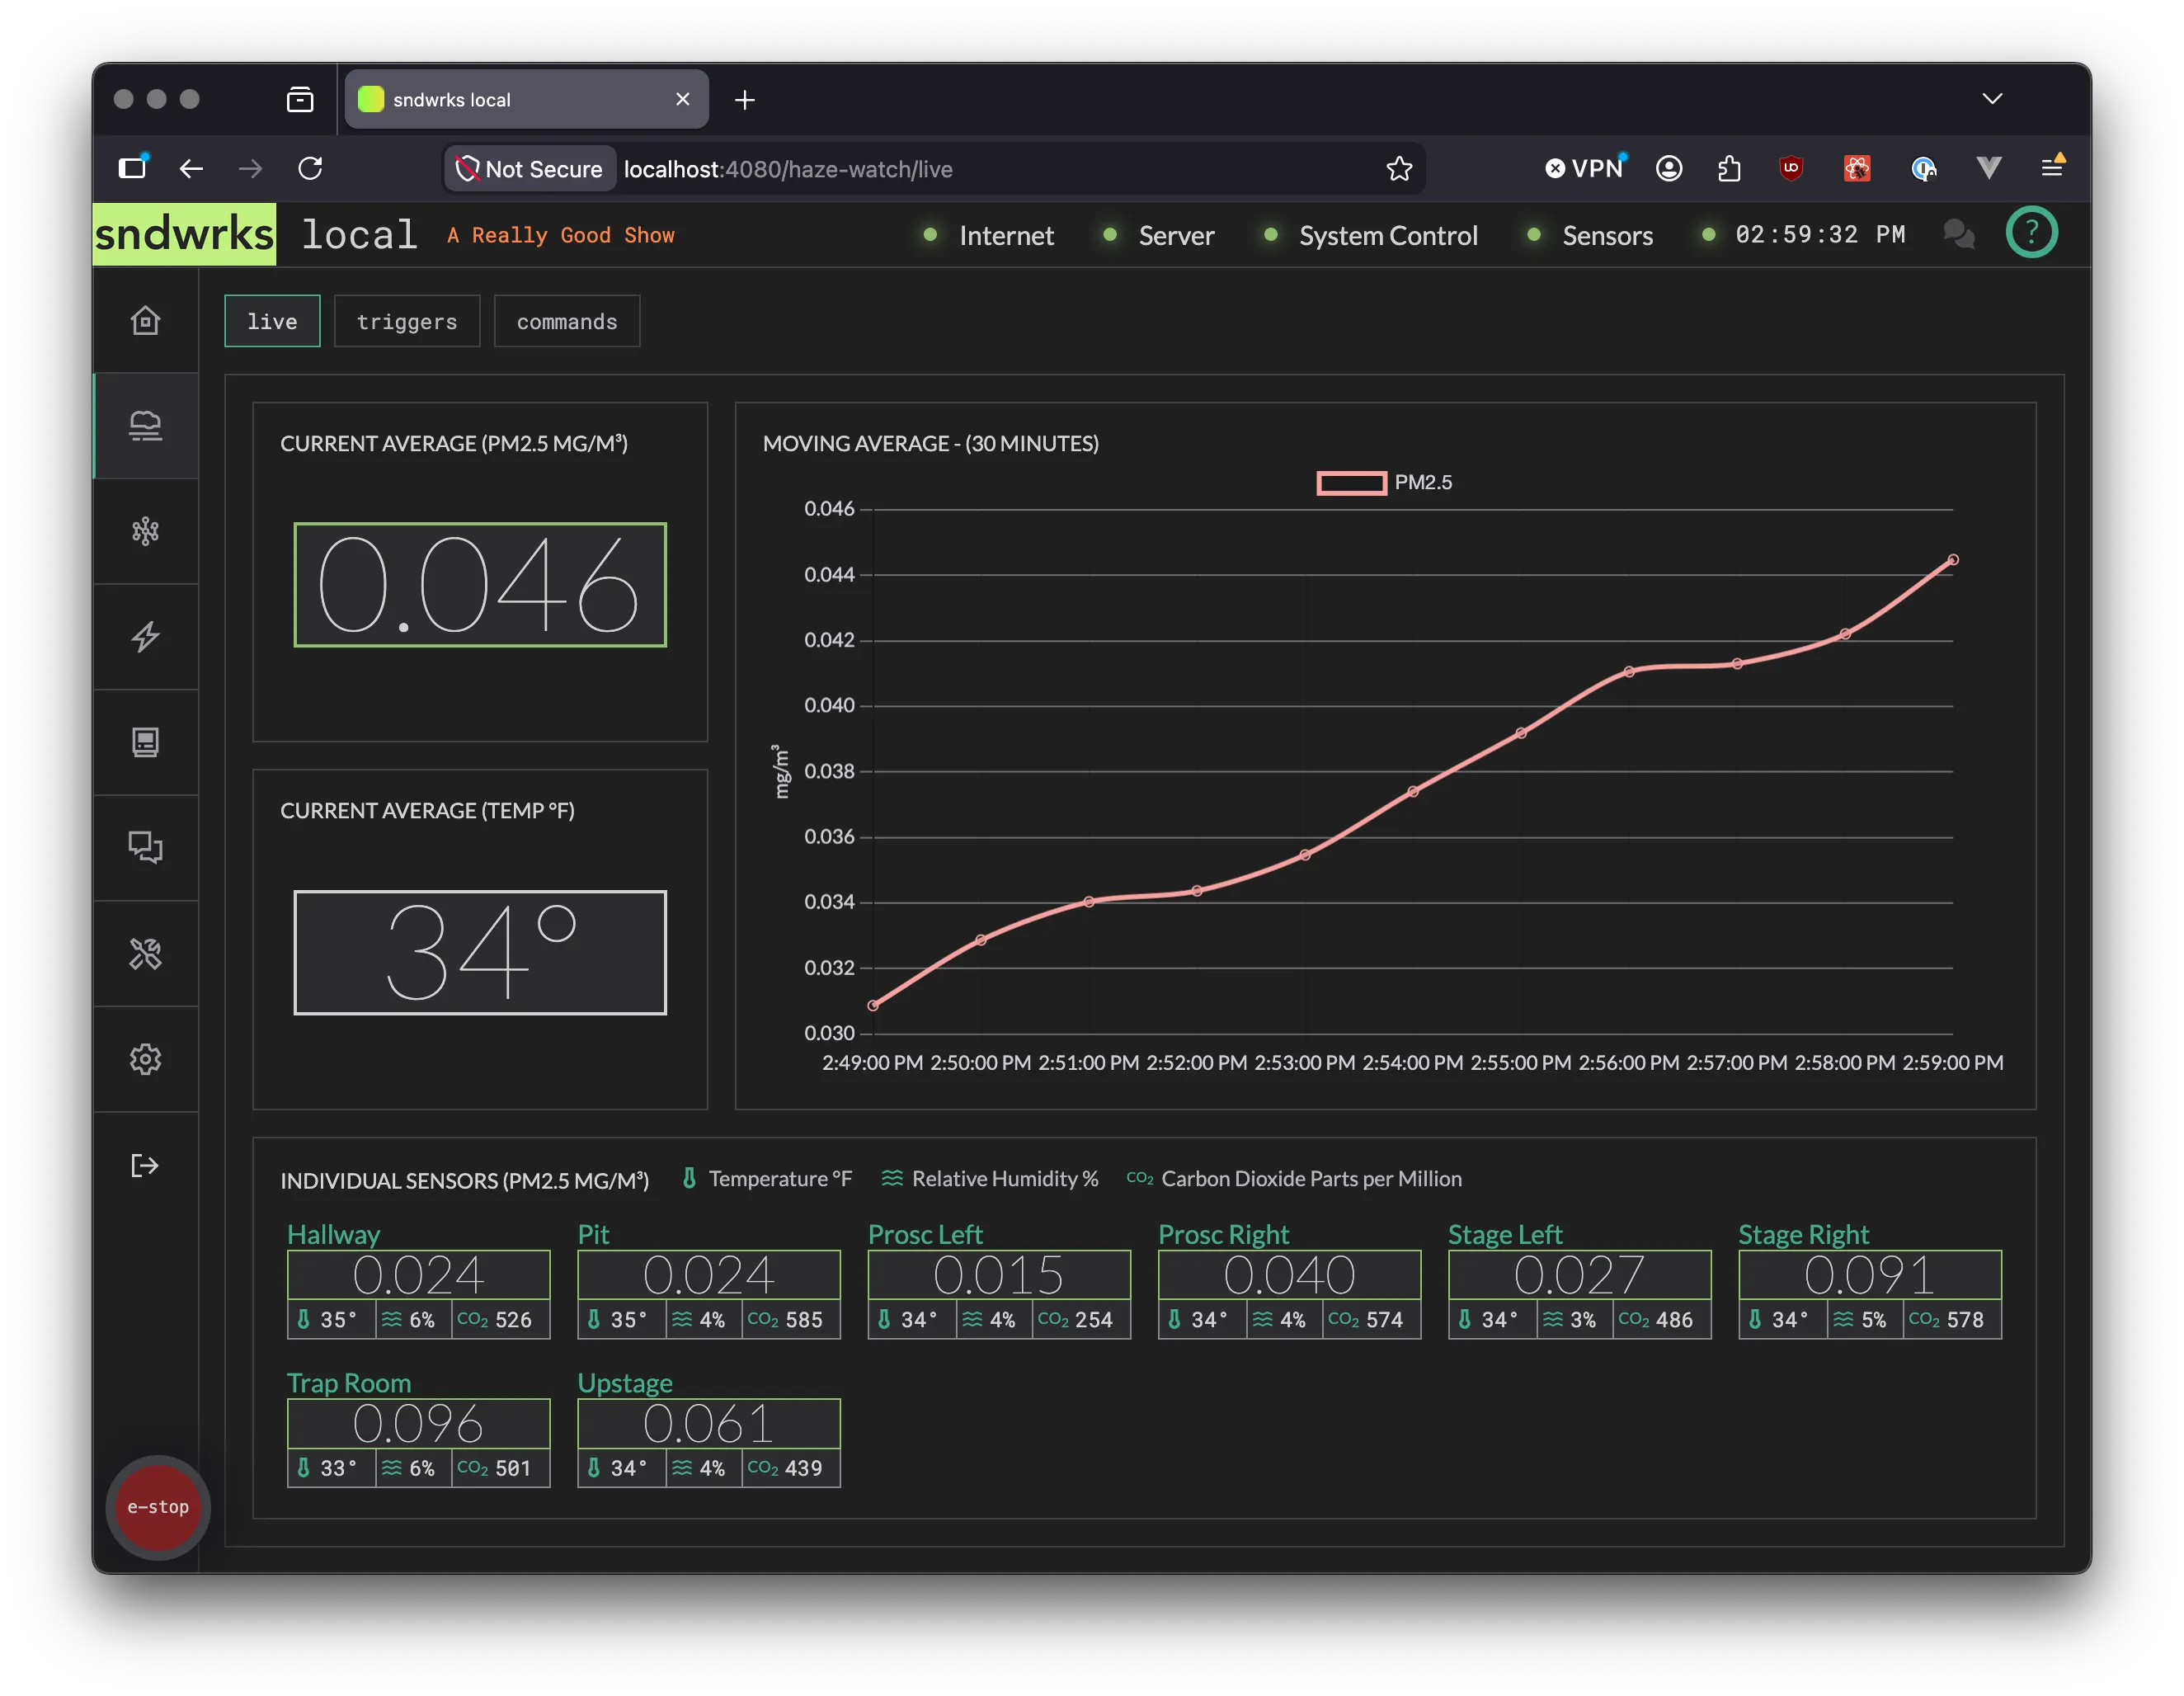The width and height of the screenshot is (2184, 1696).
Task: Select the Stage Right sensor 0.091
Action: point(1870,1275)
